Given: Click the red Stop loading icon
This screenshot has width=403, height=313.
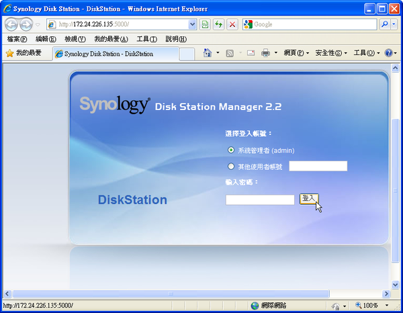Looking at the screenshot, I should 232,24.
